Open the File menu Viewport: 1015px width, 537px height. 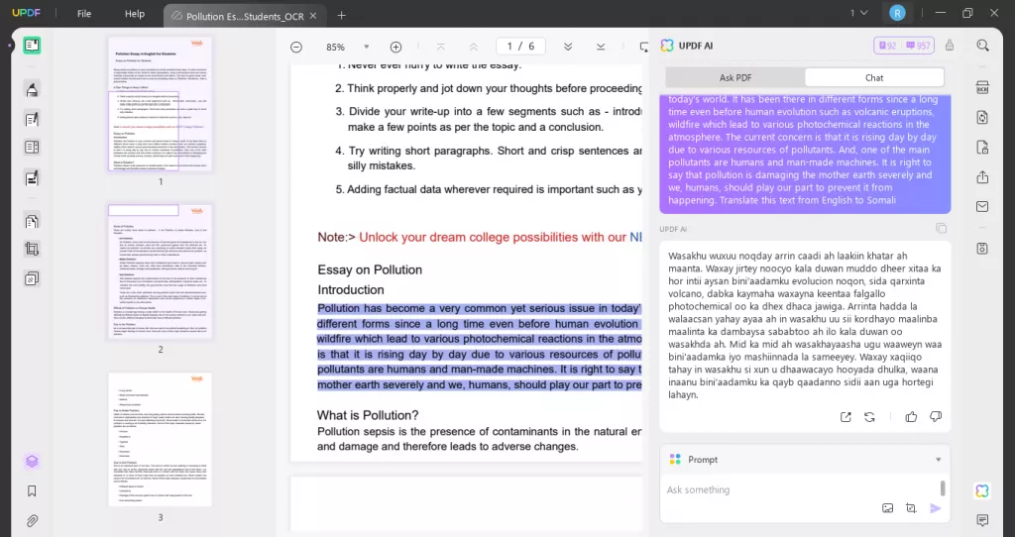click(x=84, y=14)
